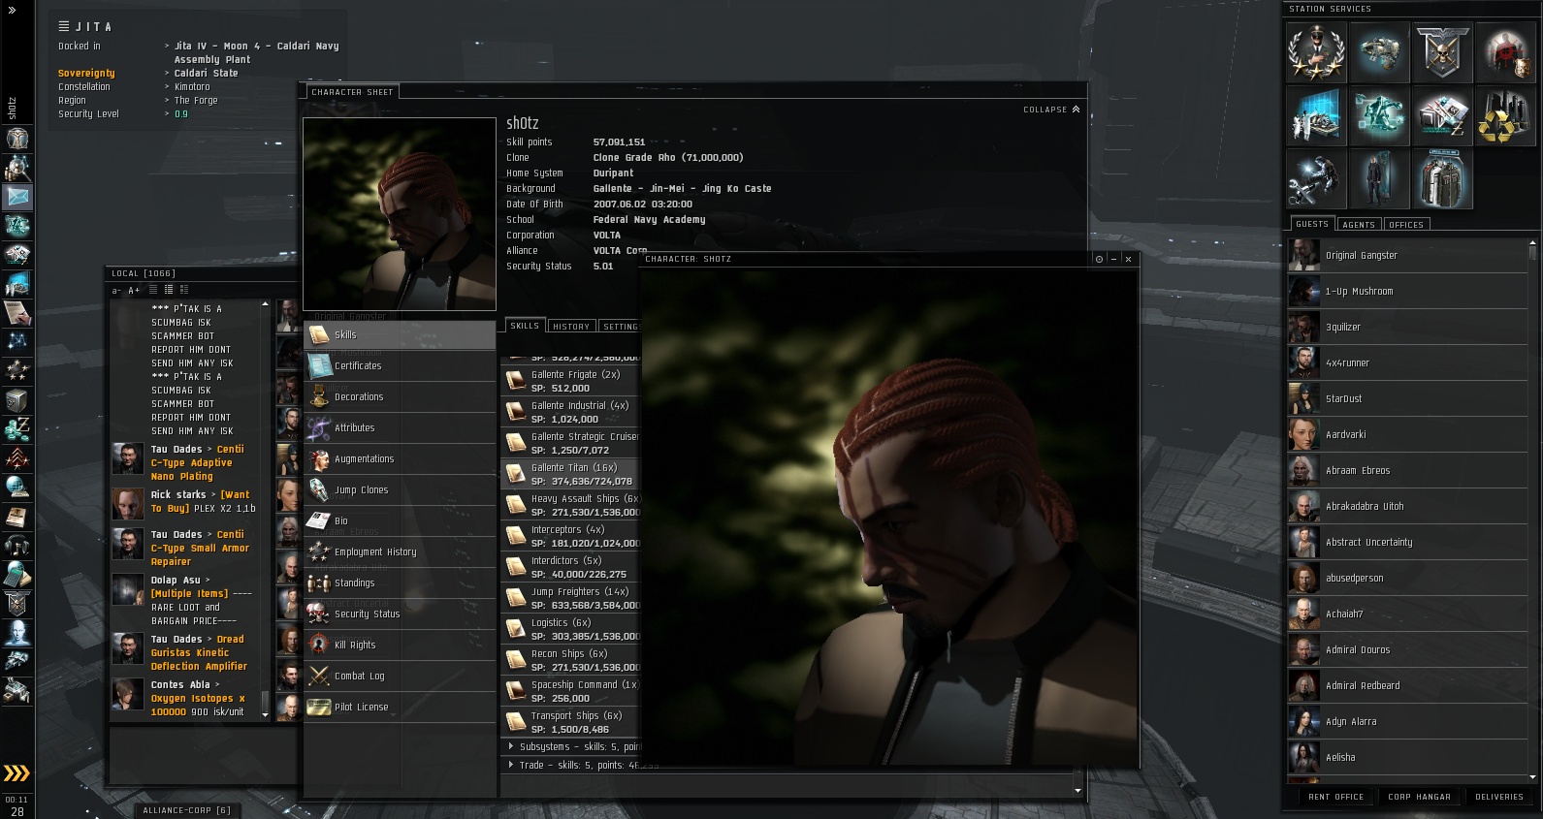Open the shield emblem icon in the Neocom
The width and height of the screenshot is (1543, 819).
(17, 604)
